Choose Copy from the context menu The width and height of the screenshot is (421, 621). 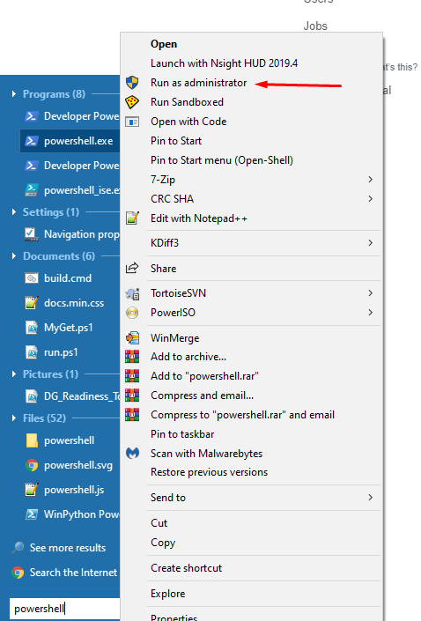[163, 543]
